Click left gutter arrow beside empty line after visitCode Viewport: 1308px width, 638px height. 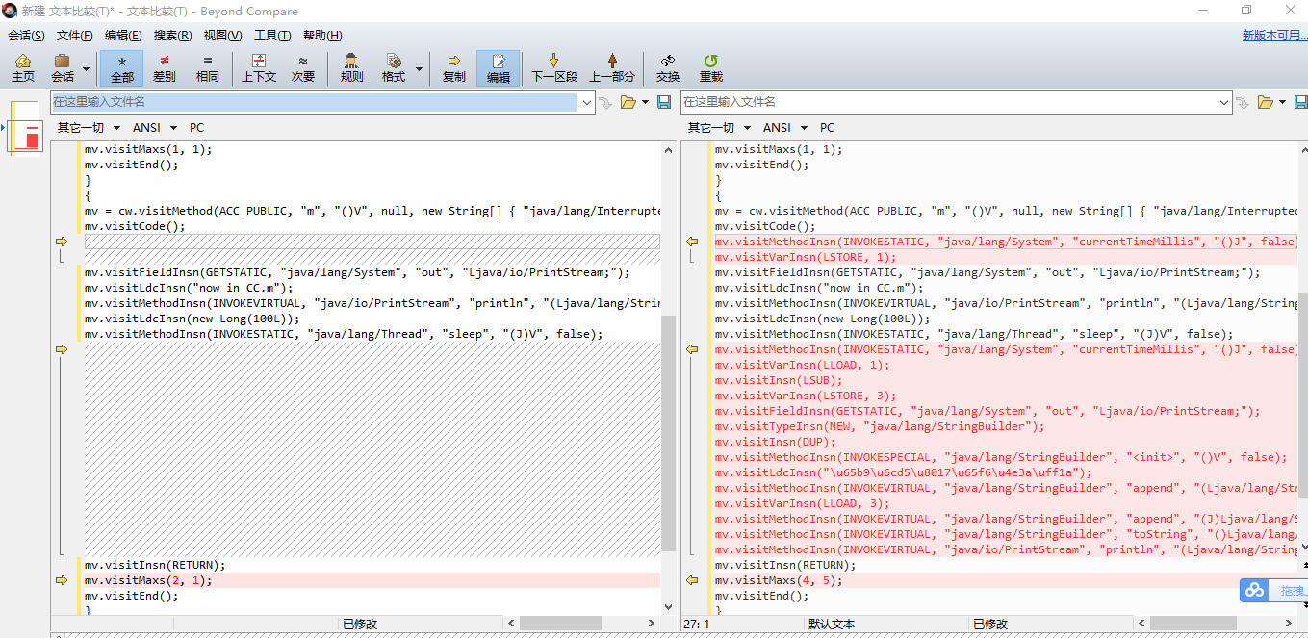point(62,242)
